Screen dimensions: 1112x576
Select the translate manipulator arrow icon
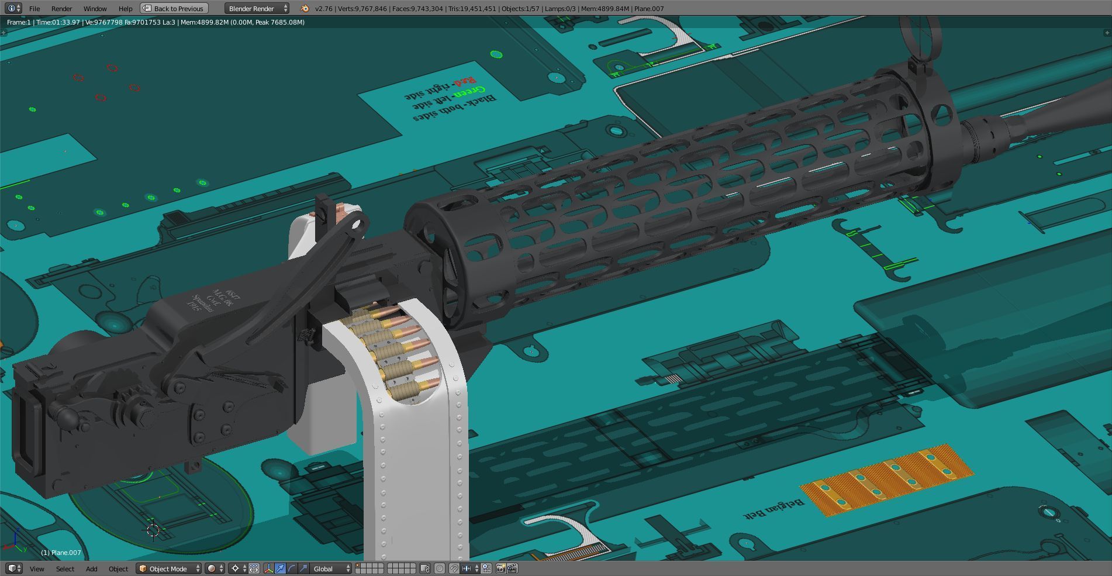tap(279, 568)
